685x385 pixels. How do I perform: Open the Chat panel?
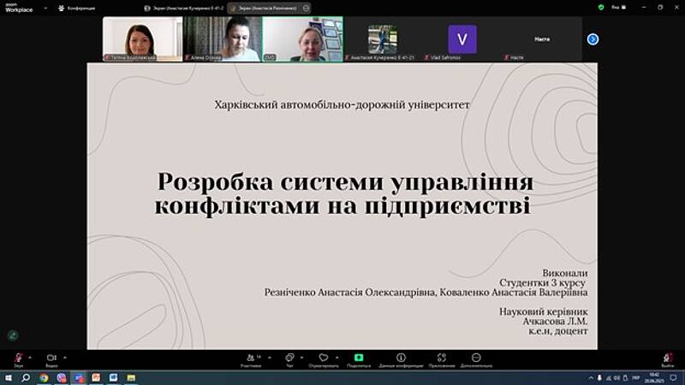pos(289,359)
